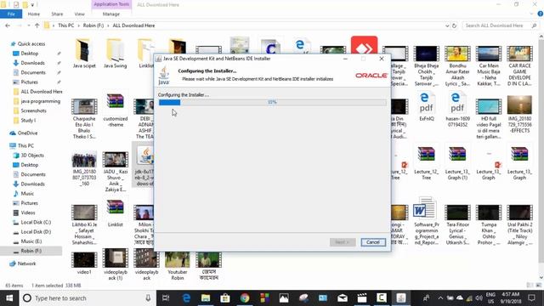
Task: Open Documents under Quick access
Action: pyautogui.click(x=33, y=72)
